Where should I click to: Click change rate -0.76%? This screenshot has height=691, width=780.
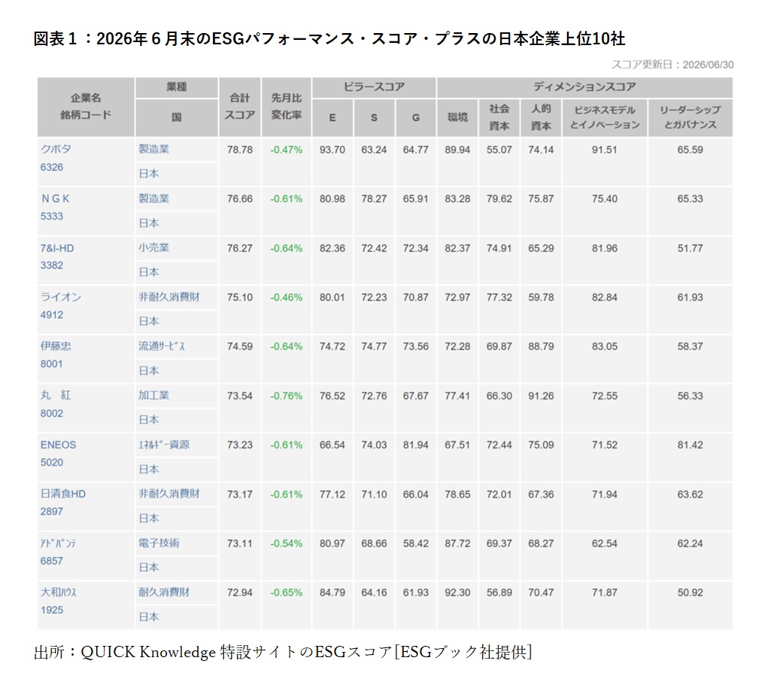pos(287,396)
